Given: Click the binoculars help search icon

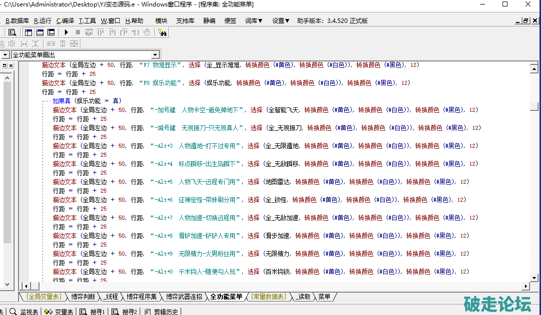Looking at the screenshot, I should 162,32.
